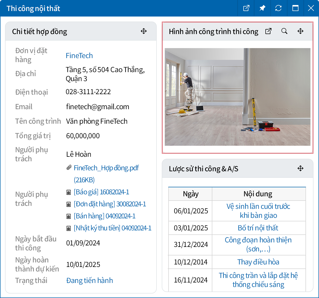This screenshot has width=319, height=298.
Task: Open the Bán hàng 04092024-1 slip
Action: (x=104, y=216)
